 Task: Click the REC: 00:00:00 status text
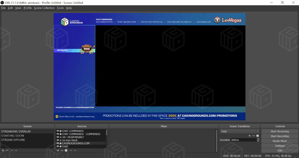[253, 156]
